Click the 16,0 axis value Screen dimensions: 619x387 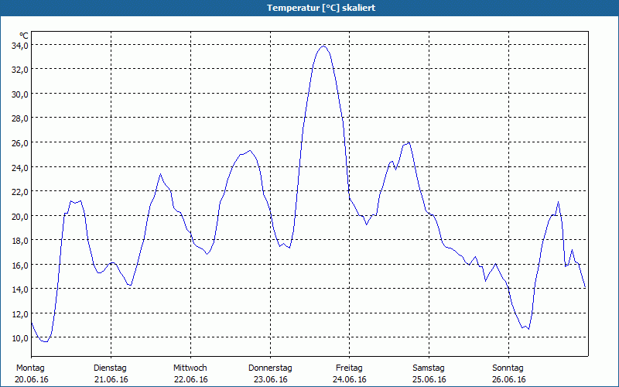point(20,265)
